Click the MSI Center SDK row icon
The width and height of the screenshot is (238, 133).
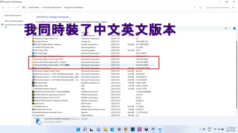coord(33,86)
